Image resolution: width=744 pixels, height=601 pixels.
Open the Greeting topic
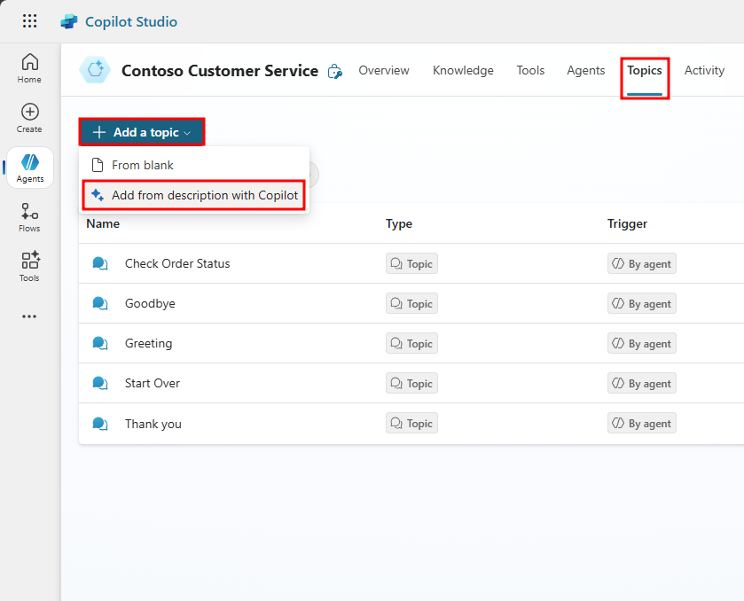tap(148, 343)
